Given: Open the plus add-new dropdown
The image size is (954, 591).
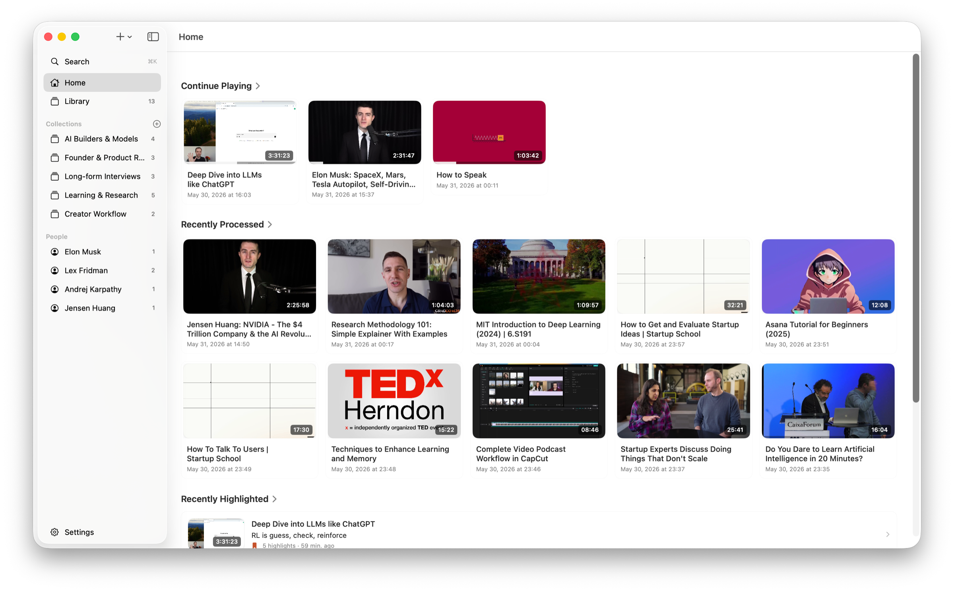Looking at the screenshot, I should click(x=124, y=37).
